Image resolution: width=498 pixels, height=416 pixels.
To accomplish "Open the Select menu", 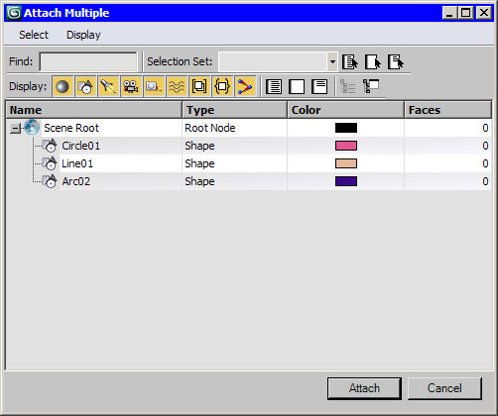I will (34, 35).
